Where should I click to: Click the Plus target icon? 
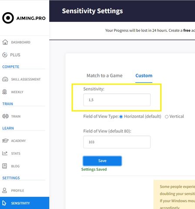pos(5,55)
